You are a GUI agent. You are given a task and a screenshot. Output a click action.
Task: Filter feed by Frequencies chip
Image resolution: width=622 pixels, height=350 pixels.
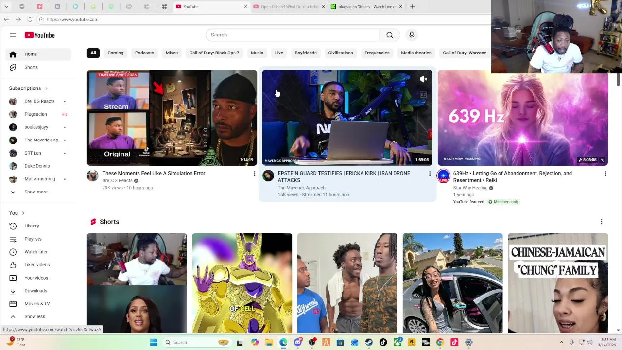tap(377, 53)
